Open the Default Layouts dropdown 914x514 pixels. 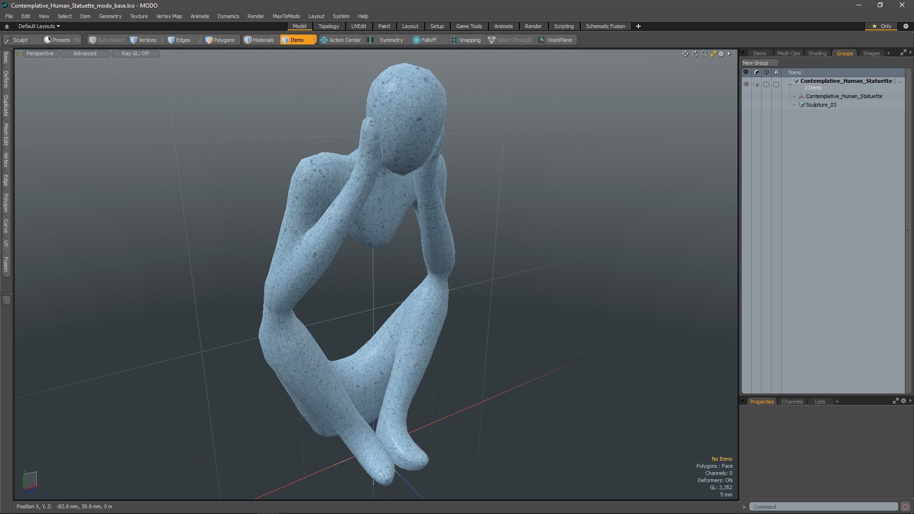(x=39, y=26)
